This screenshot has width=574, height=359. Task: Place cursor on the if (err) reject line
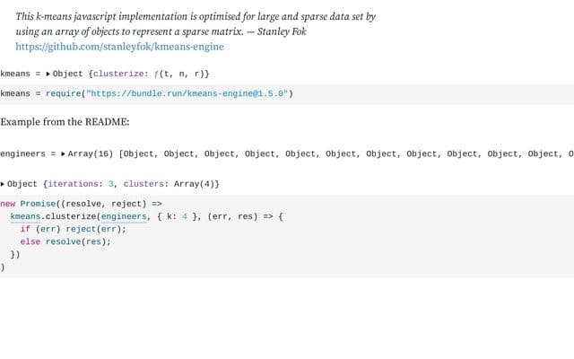74,230
